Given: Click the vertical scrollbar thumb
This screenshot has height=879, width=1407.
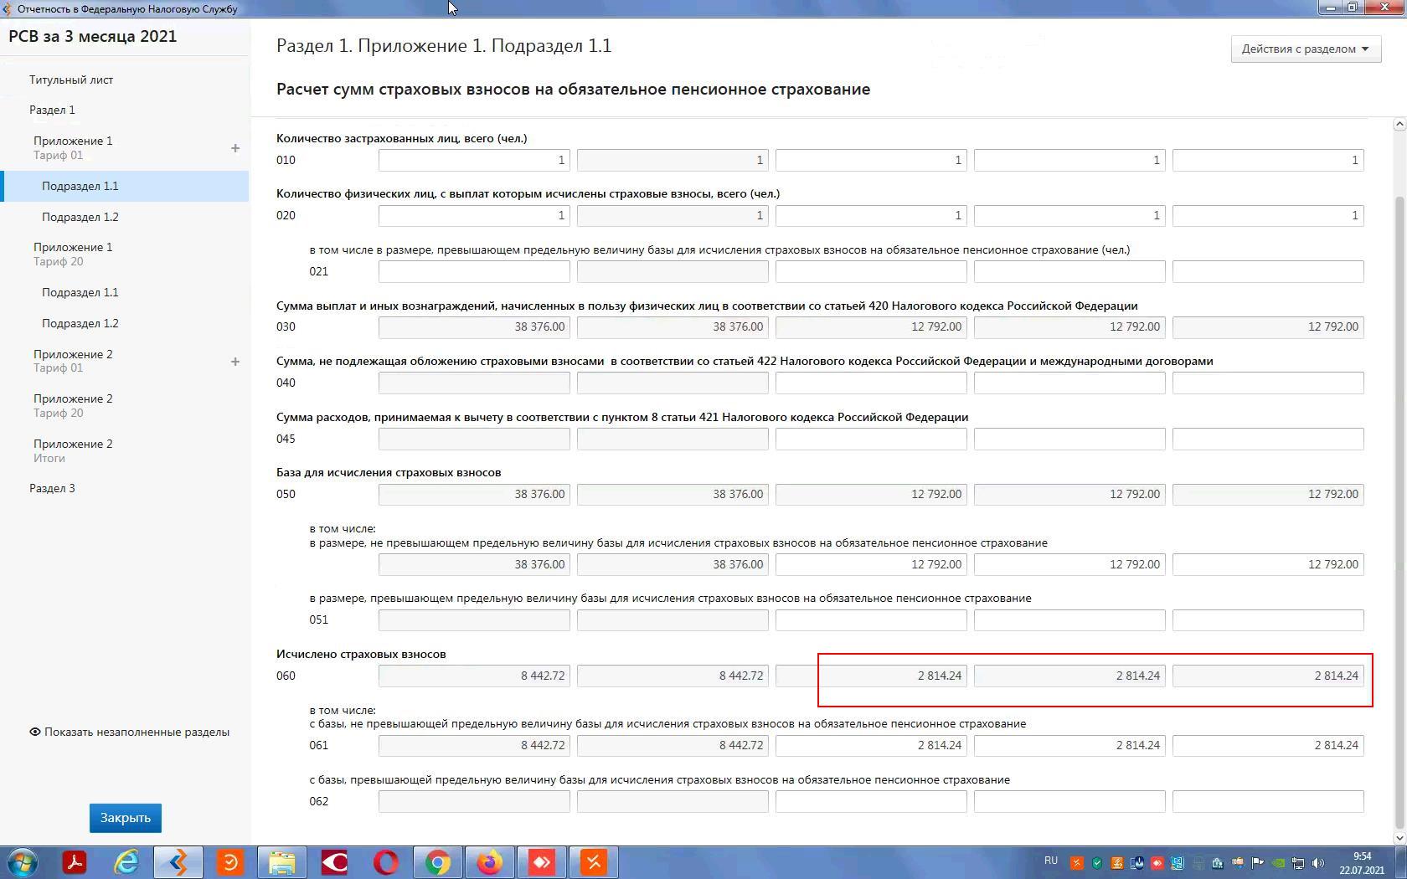Looking at the screenshot, I should coord(1399,511).
